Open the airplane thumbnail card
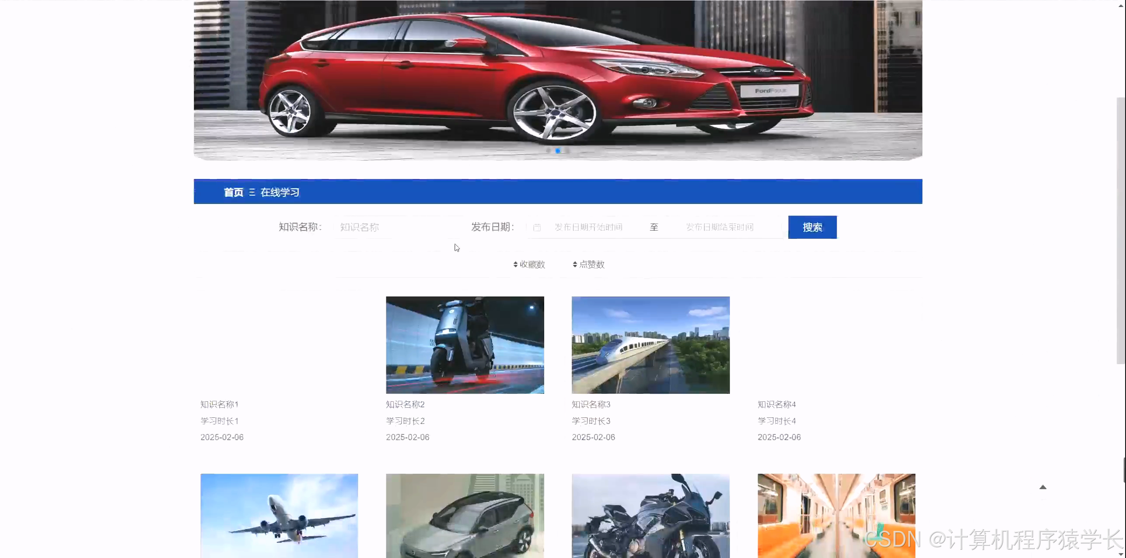The width and height of the screenshot is (1126, 558). pos(279,516)
